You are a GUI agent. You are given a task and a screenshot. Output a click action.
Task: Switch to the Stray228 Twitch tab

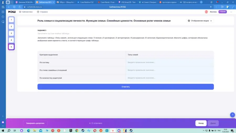pos(127,2)
